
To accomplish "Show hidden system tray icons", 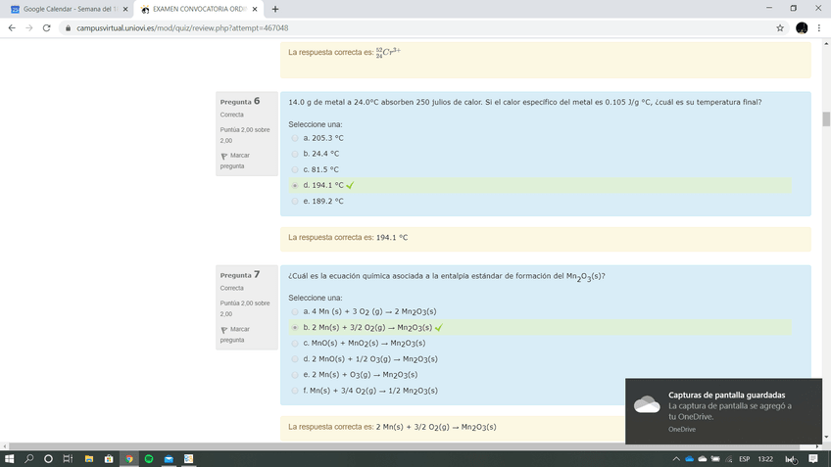I will [x=676, y=459].
